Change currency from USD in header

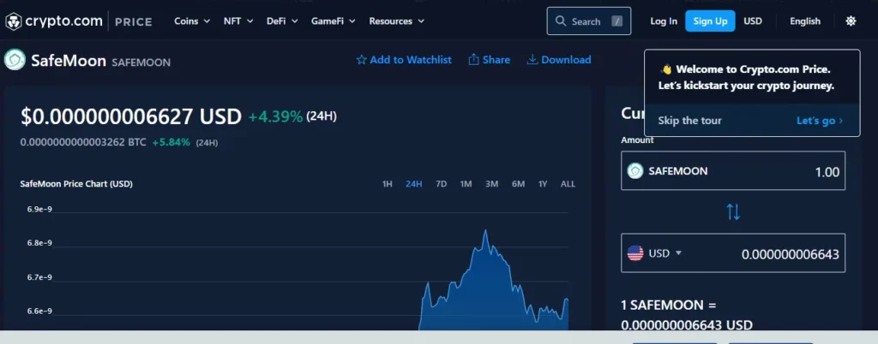tap(753, 21)
